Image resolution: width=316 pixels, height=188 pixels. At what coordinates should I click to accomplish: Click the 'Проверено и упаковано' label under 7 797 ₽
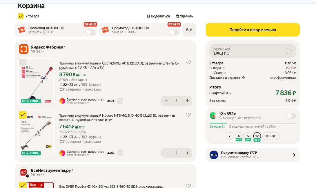pyautogui.click(x=80, y=142)
